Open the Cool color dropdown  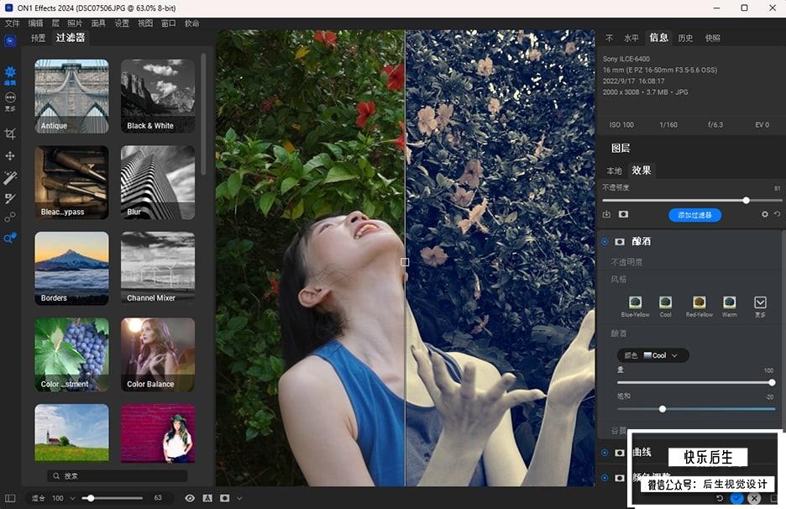tap(653, 355)
